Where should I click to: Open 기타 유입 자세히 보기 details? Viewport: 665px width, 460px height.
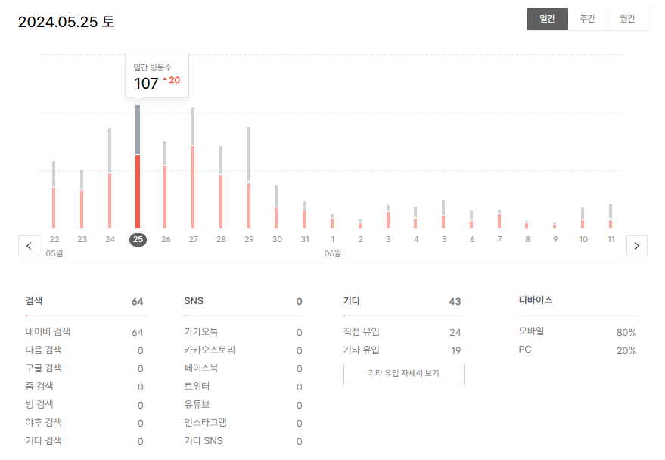point(404,374)
